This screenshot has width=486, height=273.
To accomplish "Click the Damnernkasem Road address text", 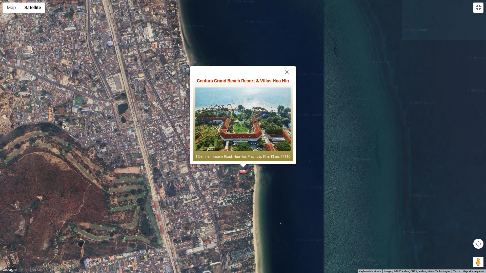I will 243,156.
